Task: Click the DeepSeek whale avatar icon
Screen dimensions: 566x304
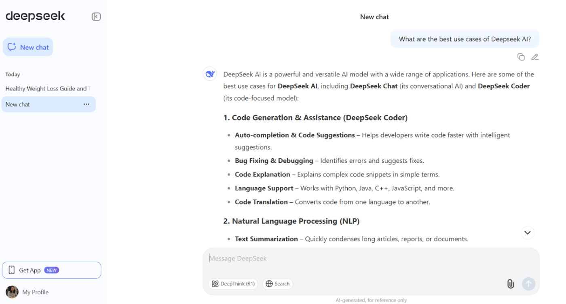Action: point(210,74)
